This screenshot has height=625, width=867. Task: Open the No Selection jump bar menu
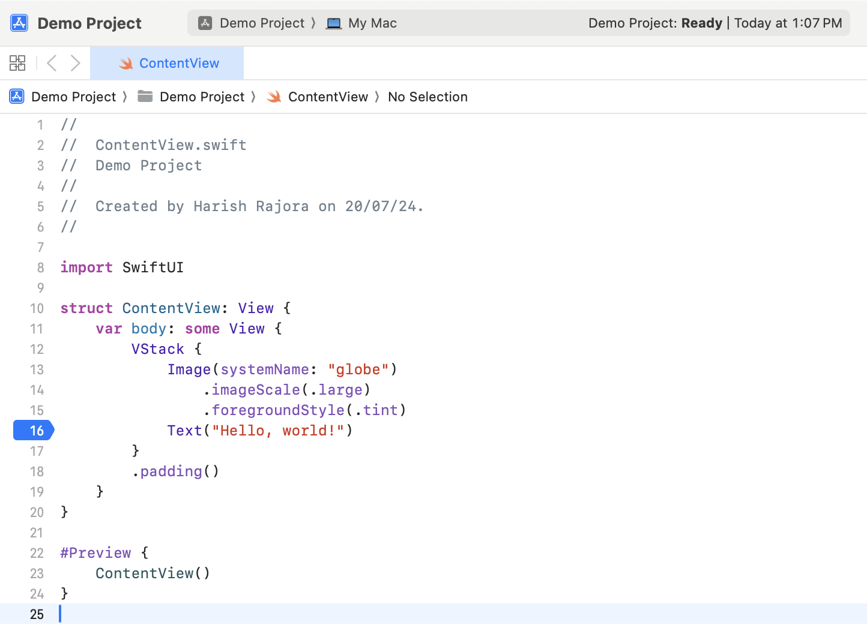(x=427, y=97)
